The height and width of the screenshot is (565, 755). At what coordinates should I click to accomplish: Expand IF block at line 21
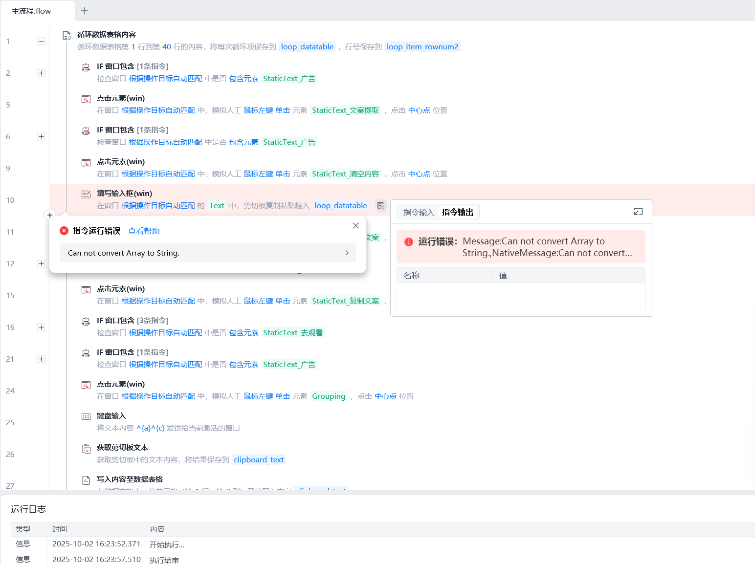pyautogui.click(x=42, y=359)
